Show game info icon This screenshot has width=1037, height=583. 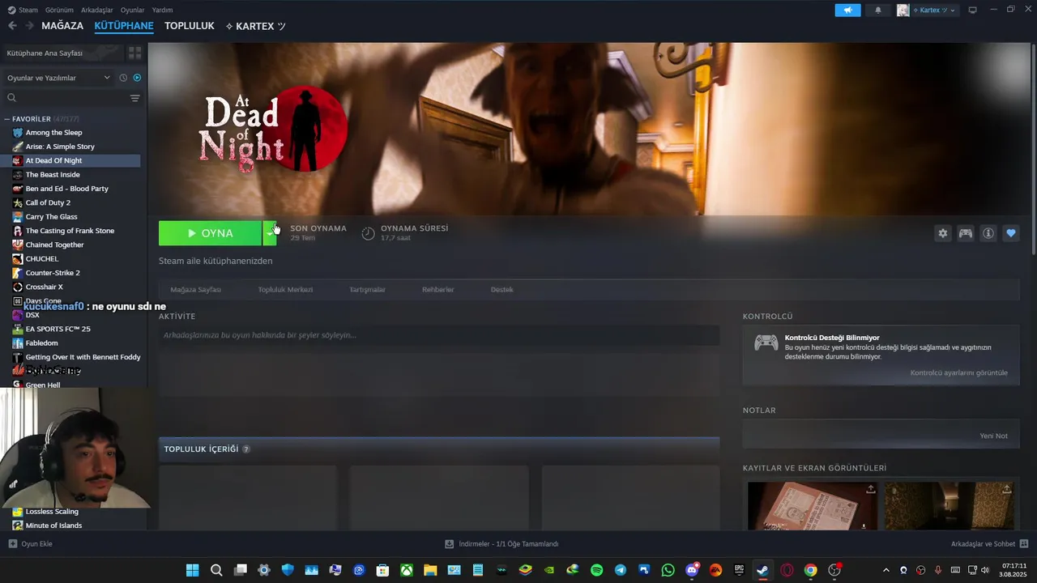point(988,233)
